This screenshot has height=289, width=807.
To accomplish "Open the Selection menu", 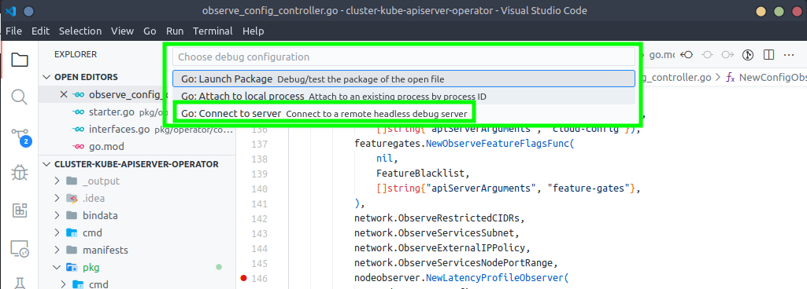I will (x=80, y=31).
